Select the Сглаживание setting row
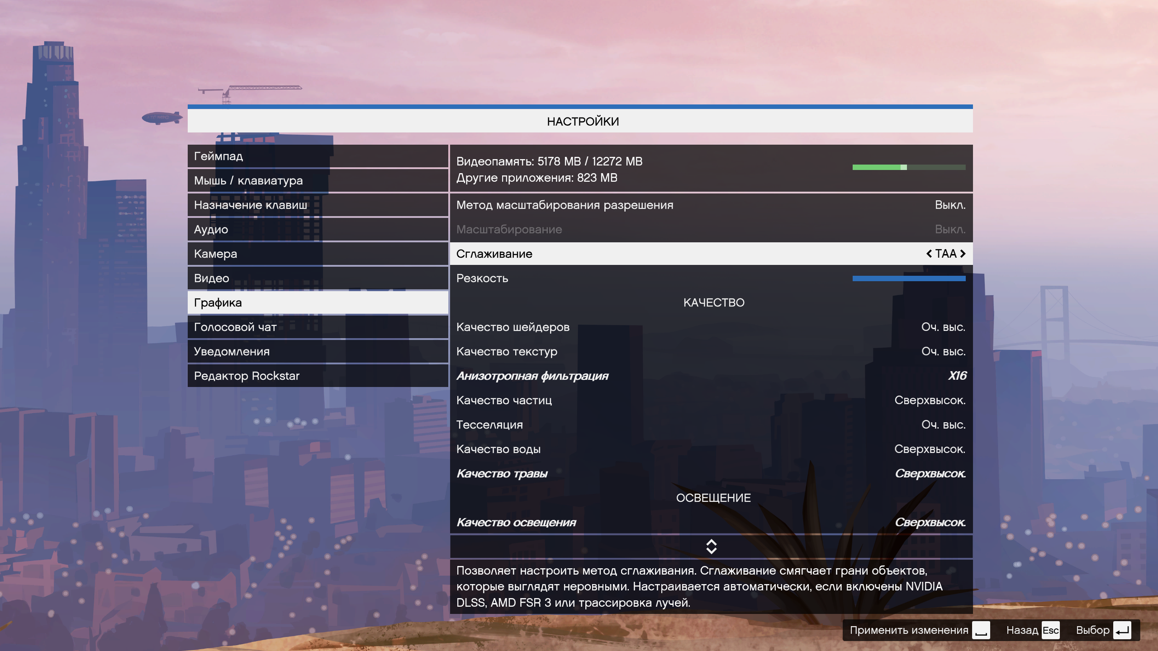 point(711,254)
